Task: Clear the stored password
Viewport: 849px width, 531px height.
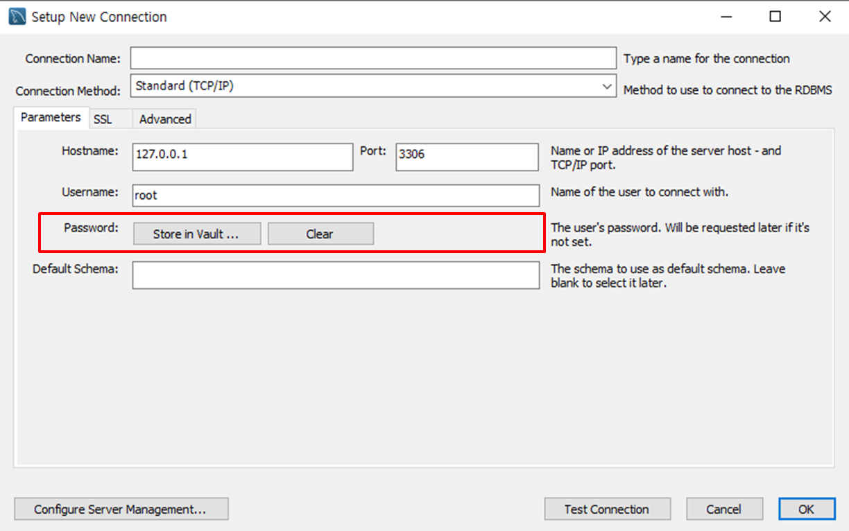Action: pyautogui.click(x=320, y=234)
